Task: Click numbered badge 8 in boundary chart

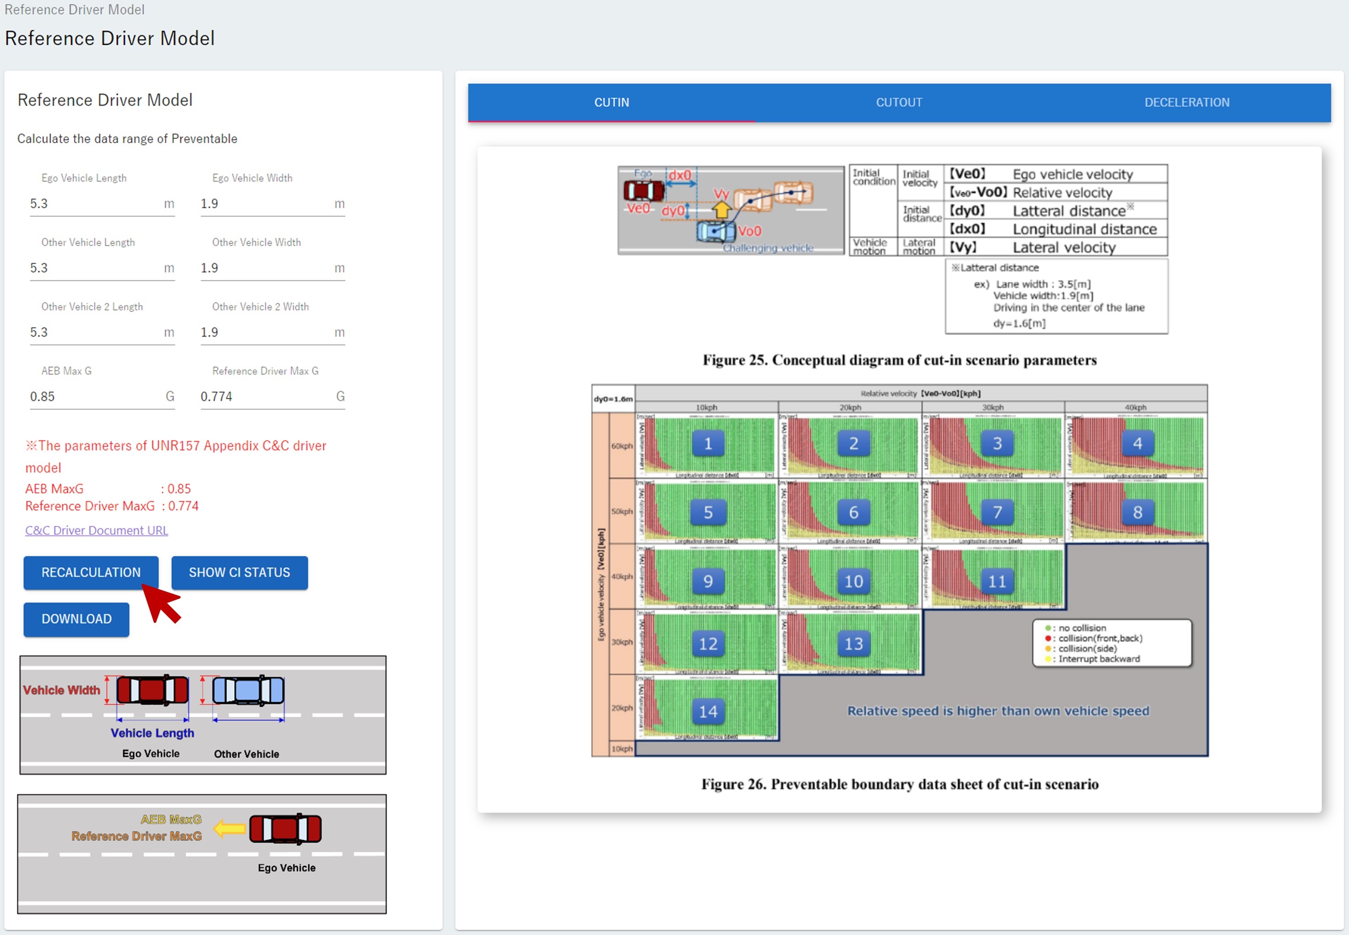Action: point(1137,512)
